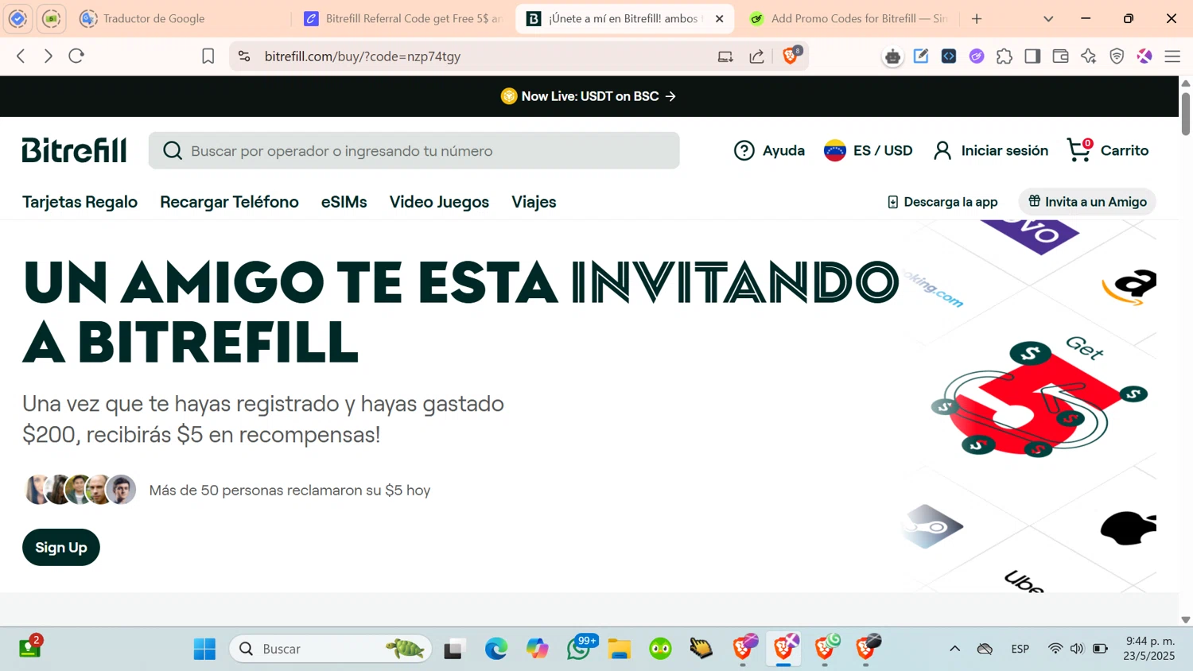Open Iniciar sesión login
This screenshot has height=671, width=1193.
(x=990, y=150)
